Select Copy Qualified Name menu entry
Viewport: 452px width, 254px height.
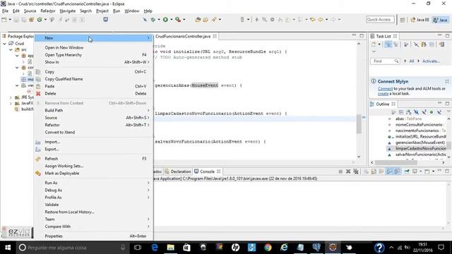[x=94, y=79]
